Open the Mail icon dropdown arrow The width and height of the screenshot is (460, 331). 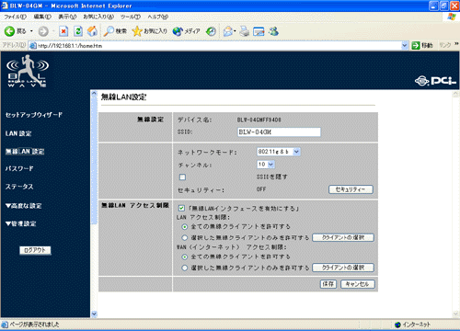click(235, 31)
